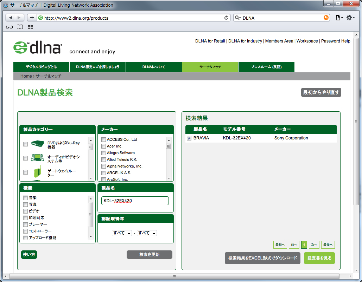Image resolution: width=362 pixels, height=282 pixels.
Task: Download results with 検索結果をEXCEL形式でダウンロード button
Action: point(262,258)
